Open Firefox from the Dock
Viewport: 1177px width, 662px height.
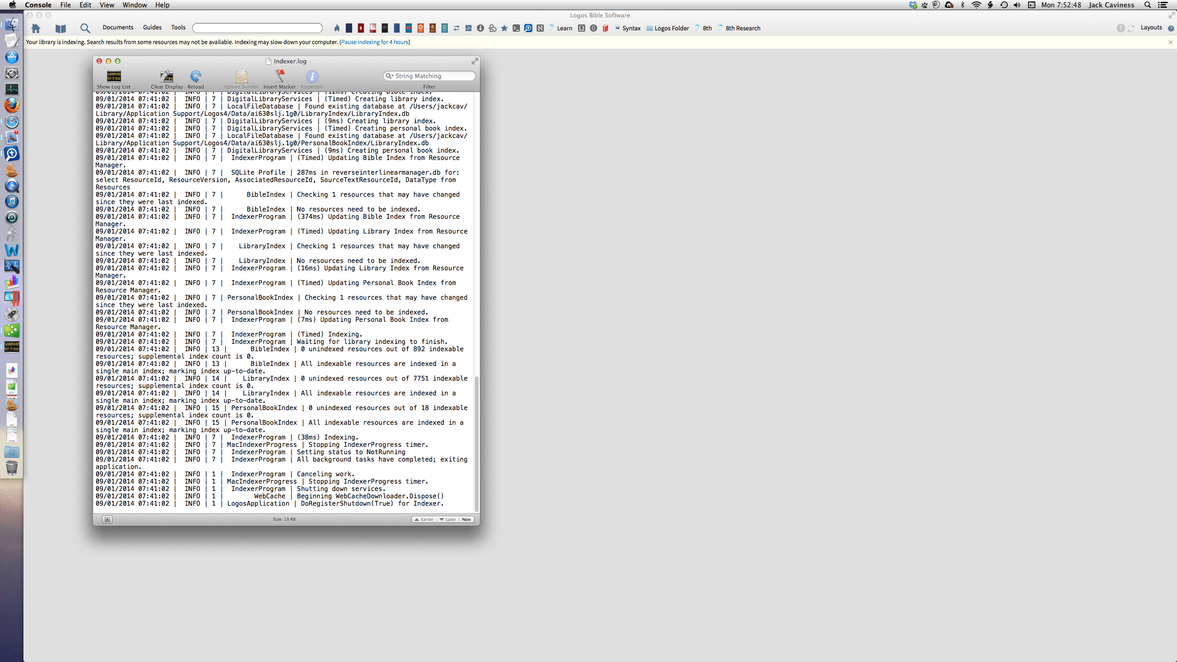[x=12, y=105]
